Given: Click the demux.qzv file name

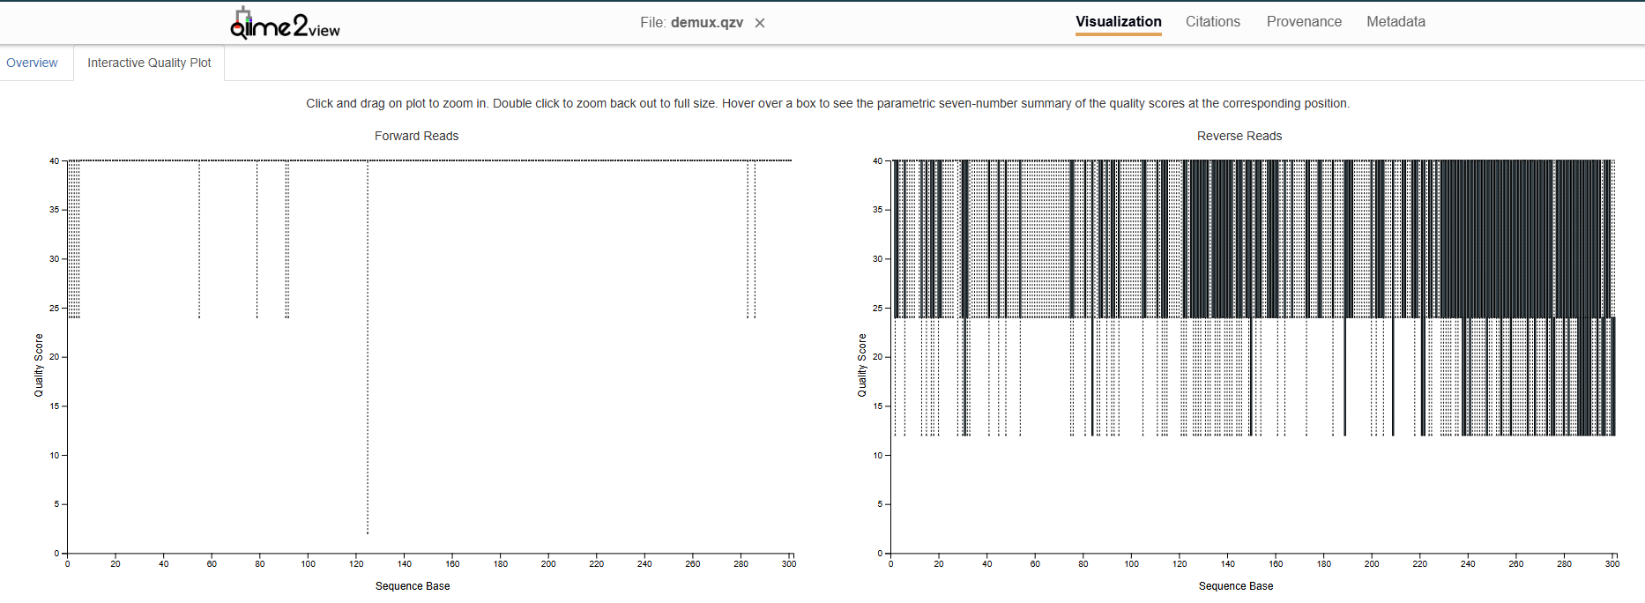Looking at the screenshot, I should (x=706, y=23).
